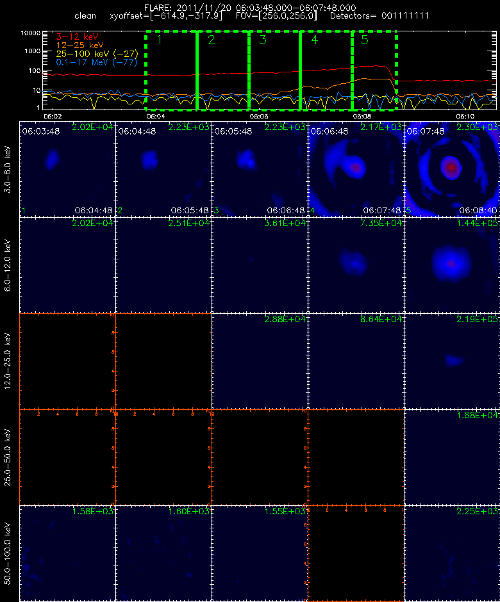Open the 6.0-12.0 keV panel labeled 2.51E+04
The height and width of the screenshot is (602, 500).
click(x=163, y=265)
